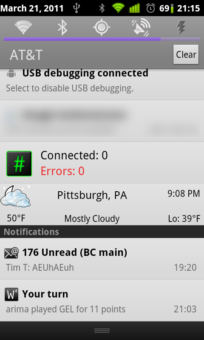Tap the Android USB debugging icon
The image size is (204, 340).
point(11,73)
